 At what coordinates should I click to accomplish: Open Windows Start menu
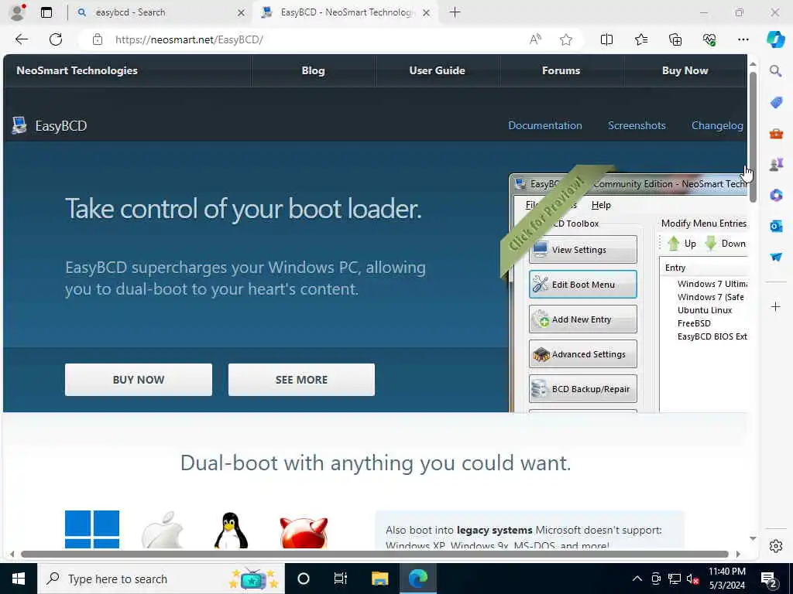tap(19, 579)
